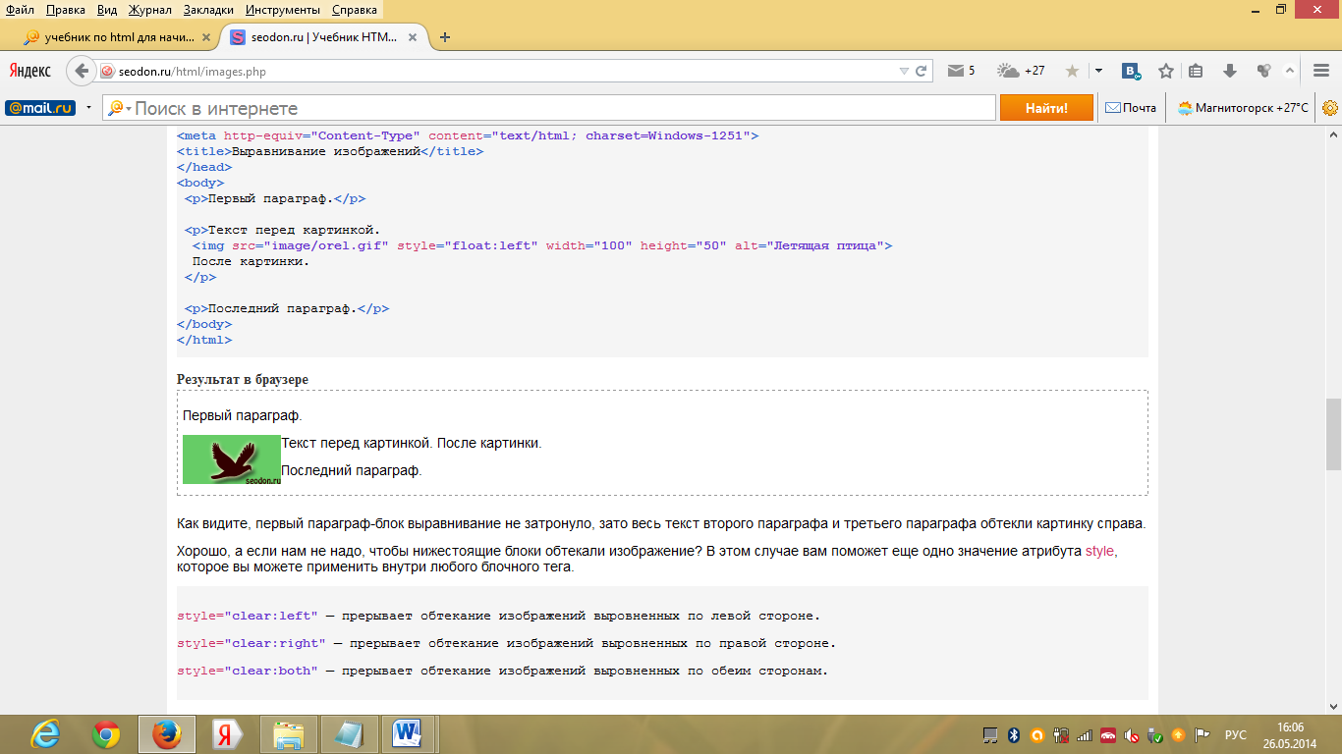Expand the Yandex bookmarks star dropdown arrow

point(1098,71)
